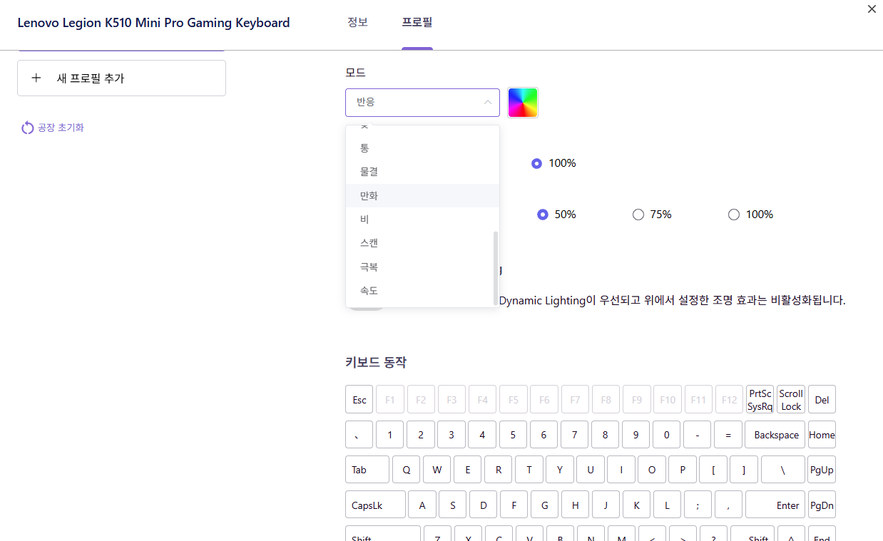Select the number 0 key
Image resolution: width=883 pixels, height=541 pixels.
666,435
